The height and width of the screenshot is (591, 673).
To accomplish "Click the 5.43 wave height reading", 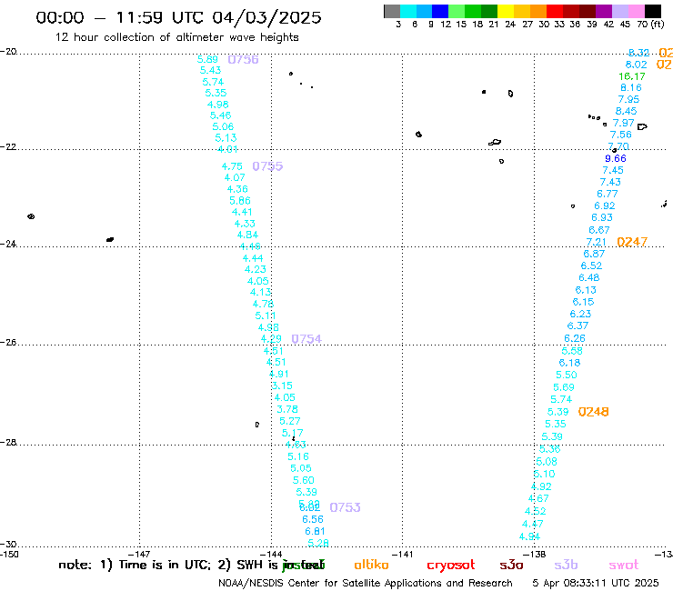I will pyautogui.click(x=210, y=70).
